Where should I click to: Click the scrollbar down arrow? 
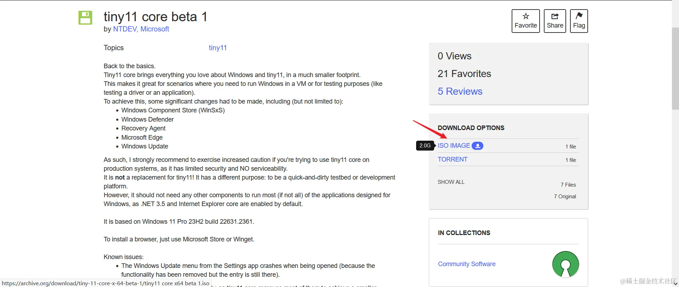[675, 283]
